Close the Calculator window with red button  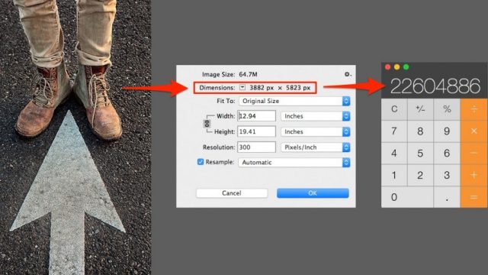pyautogui.click(x=388, y=67)
